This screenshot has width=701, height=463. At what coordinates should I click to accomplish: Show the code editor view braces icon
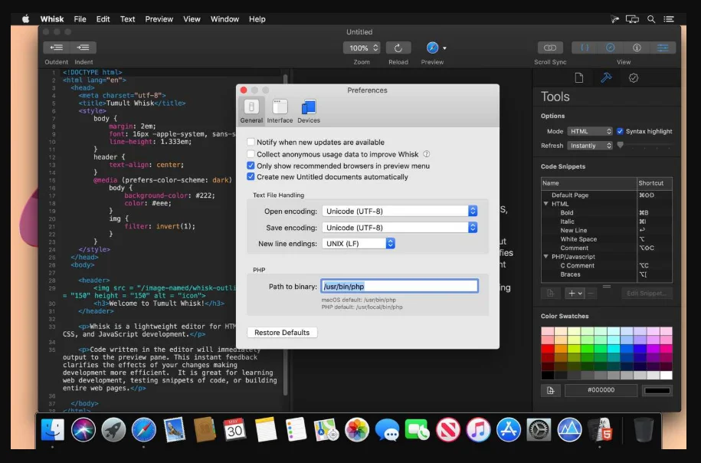tap(585, 48)
